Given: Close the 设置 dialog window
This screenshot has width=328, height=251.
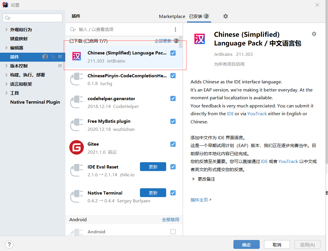Looking at the screenshot, I should click(317, 5).
